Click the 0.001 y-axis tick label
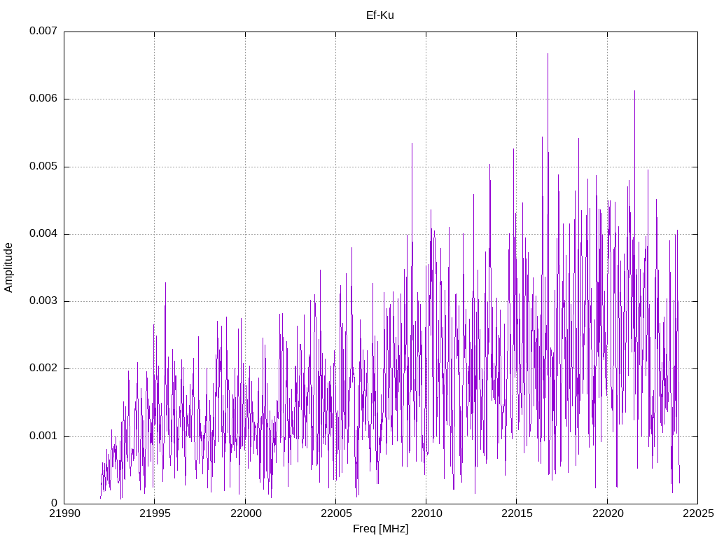Screen dimensions: 717x538 43,436
